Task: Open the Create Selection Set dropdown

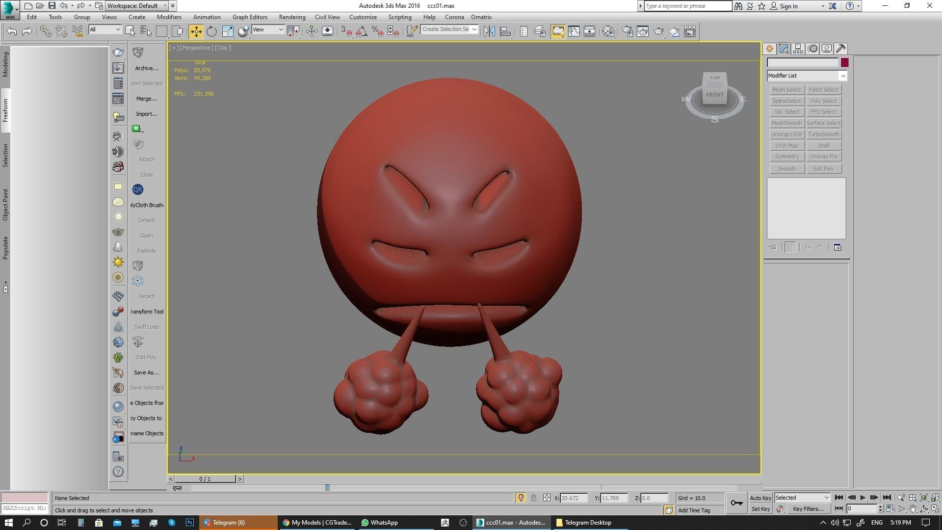Action: pyautogui.click(x=449, y=29)
